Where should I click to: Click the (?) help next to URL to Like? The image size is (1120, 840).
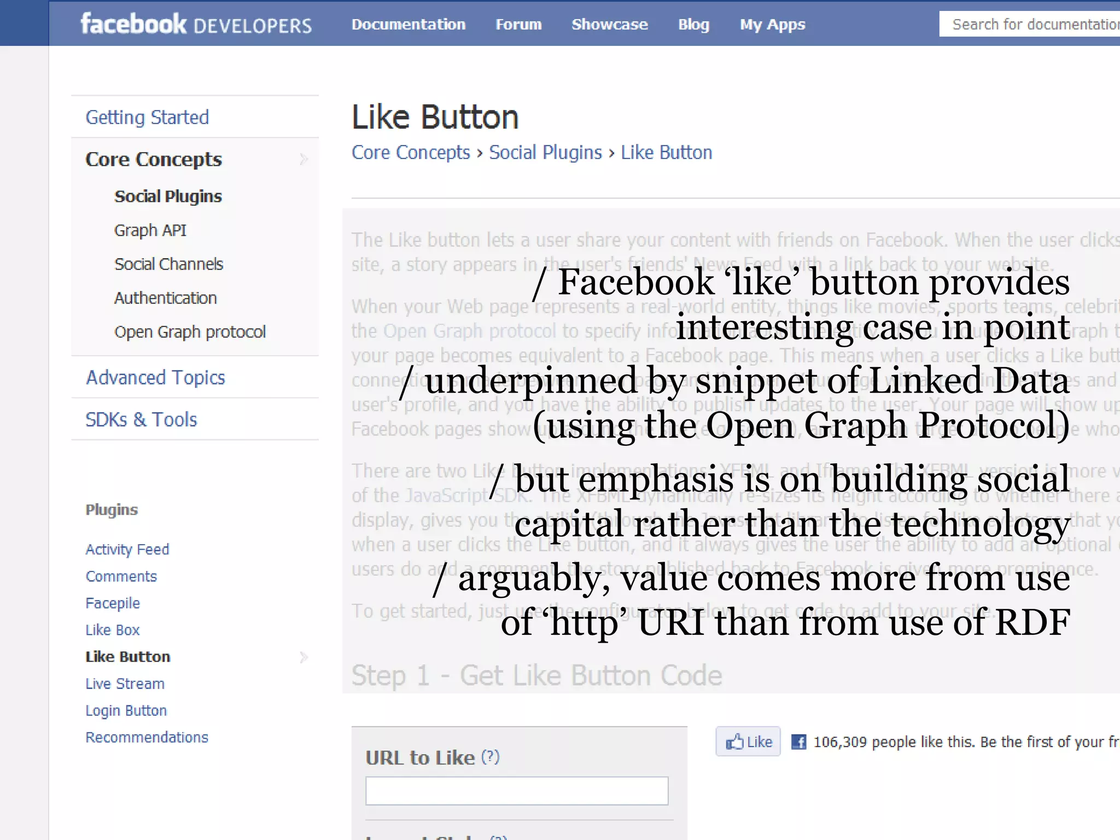click(491, 757)
